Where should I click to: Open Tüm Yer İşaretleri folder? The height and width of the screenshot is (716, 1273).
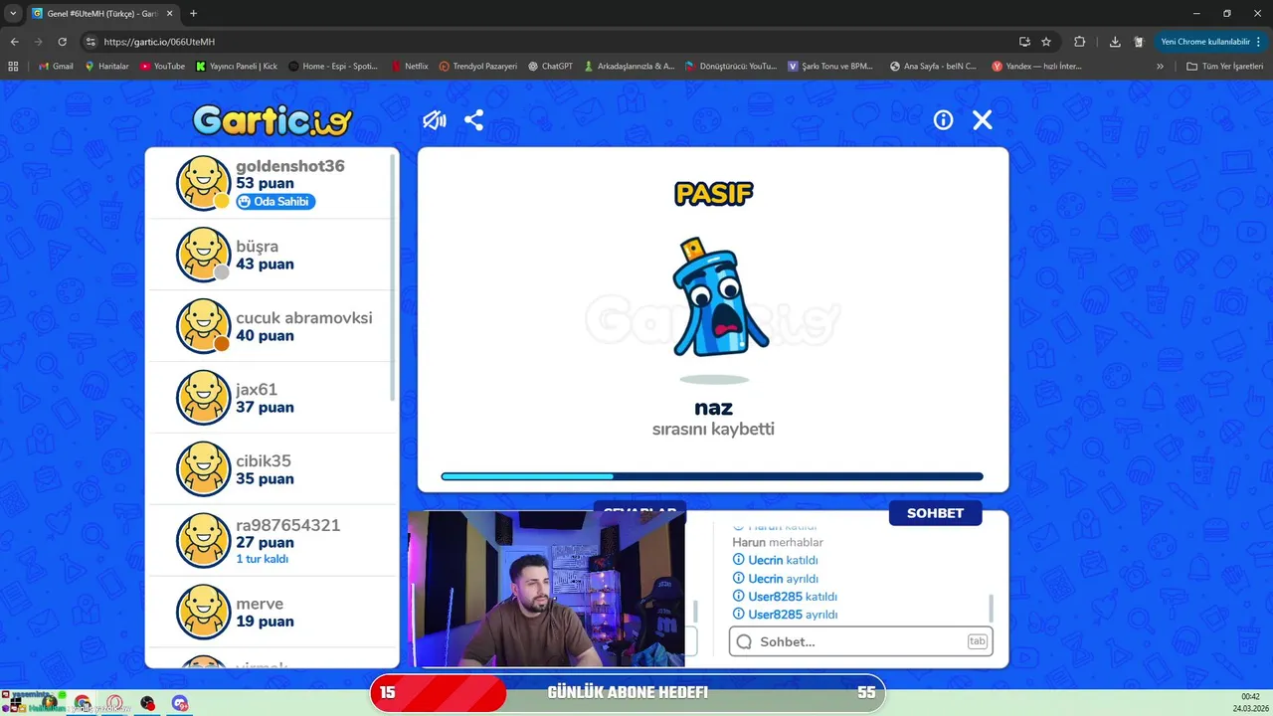(x=1224, y=66)
